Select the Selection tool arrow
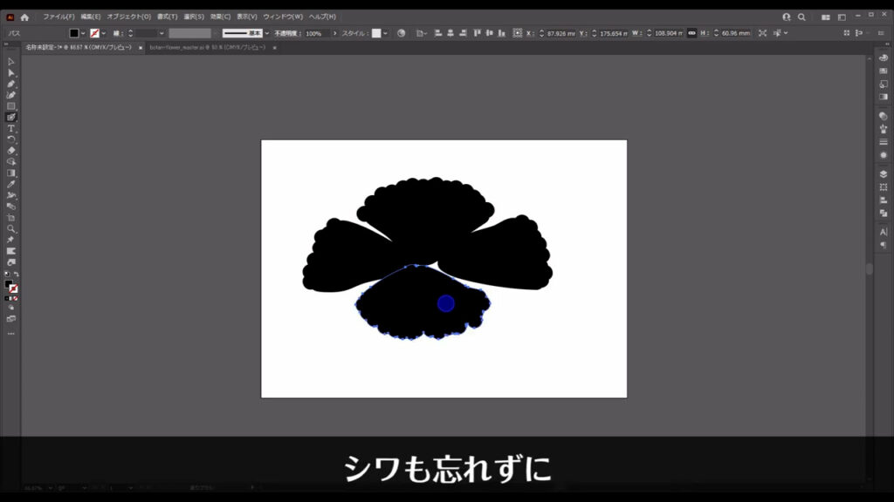This screenshot has height=502, width=894. pos(10,62)
